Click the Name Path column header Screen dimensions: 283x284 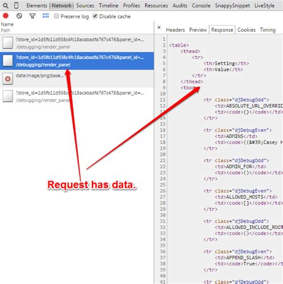pos(7,28)
